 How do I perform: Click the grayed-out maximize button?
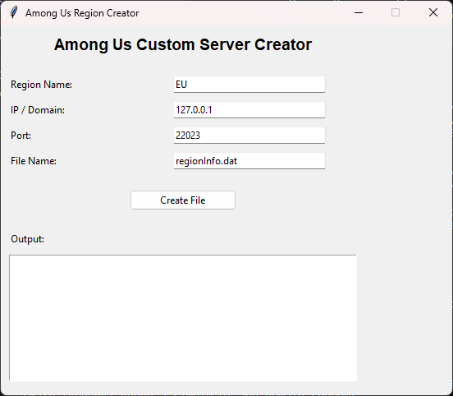(x=396, y=12)
